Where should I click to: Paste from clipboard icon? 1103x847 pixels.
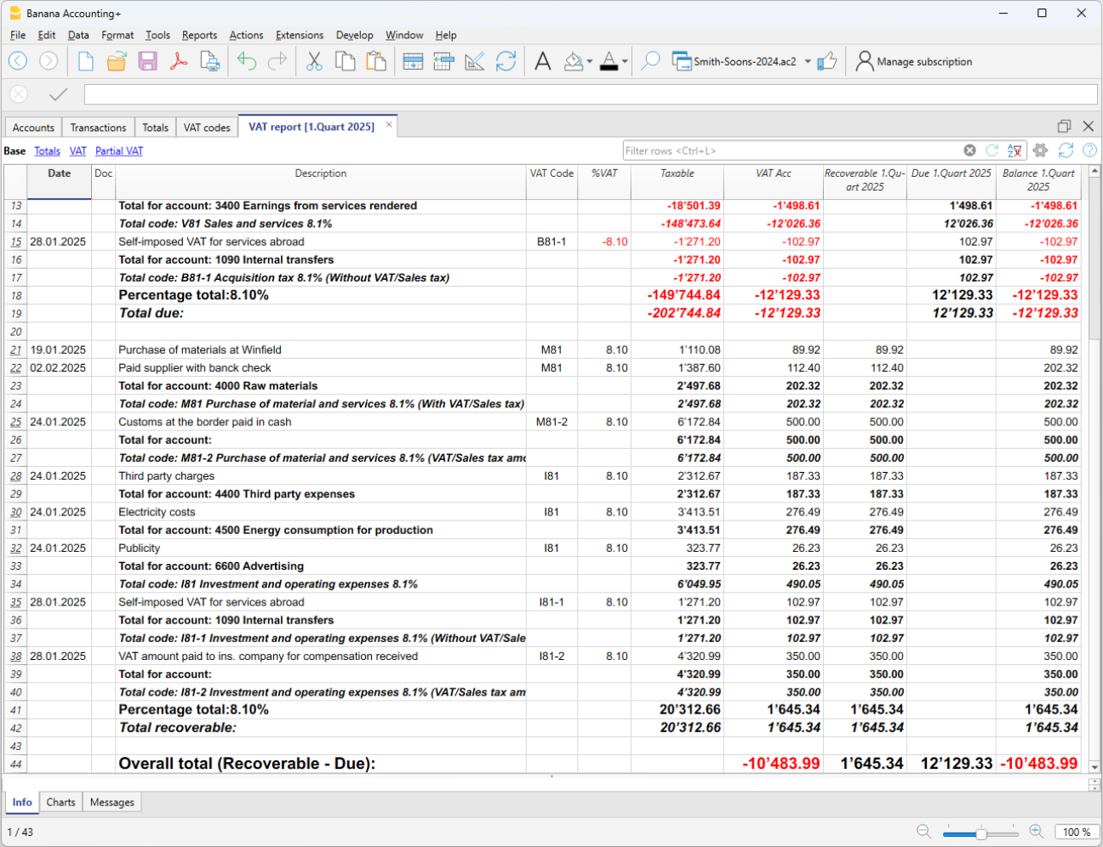375,61
